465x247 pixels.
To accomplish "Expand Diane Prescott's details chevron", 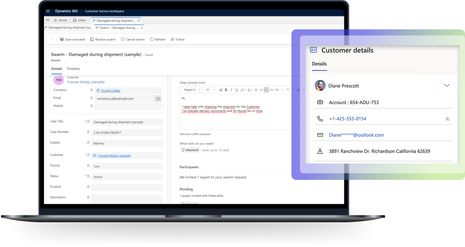I will 447,86.
